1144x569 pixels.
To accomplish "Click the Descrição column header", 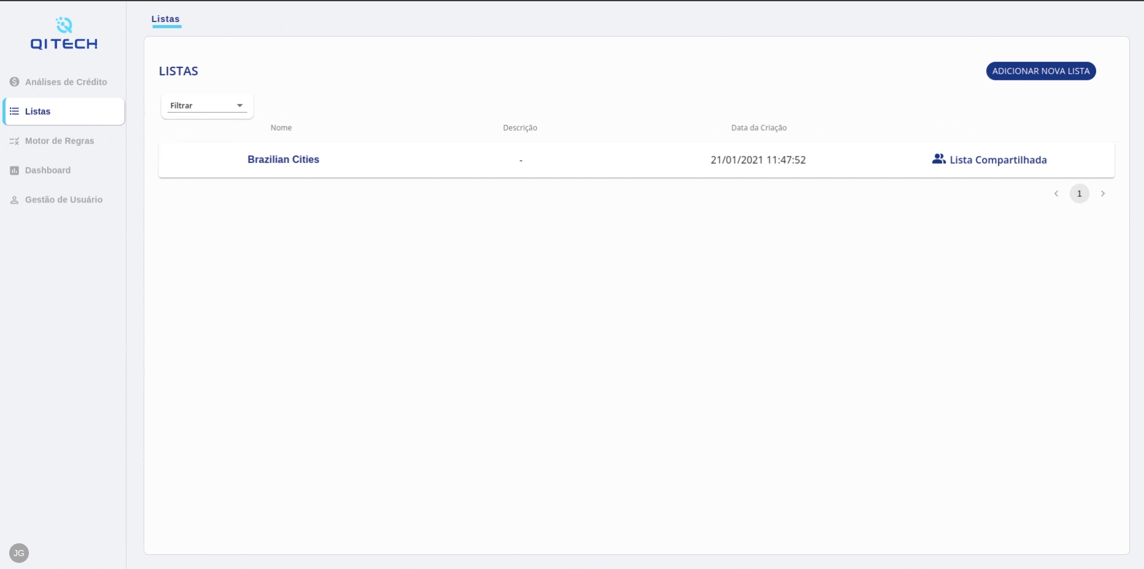I will coord(520,128).
